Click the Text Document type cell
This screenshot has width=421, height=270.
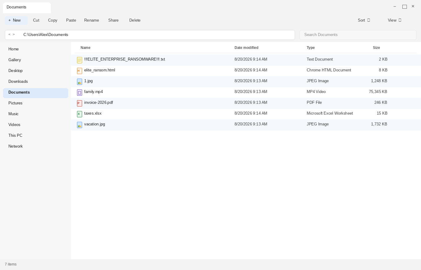[320, 59]
